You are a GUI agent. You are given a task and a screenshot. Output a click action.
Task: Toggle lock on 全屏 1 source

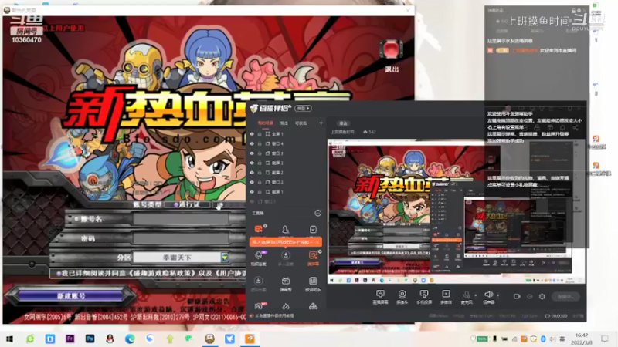(260, 134)
